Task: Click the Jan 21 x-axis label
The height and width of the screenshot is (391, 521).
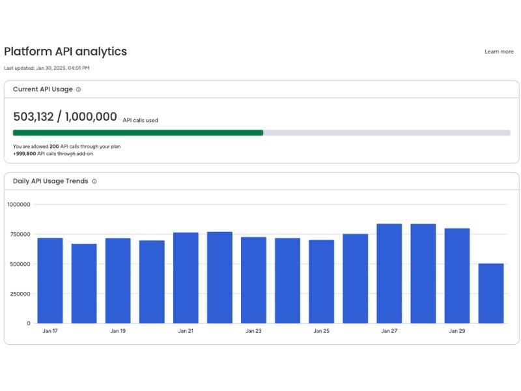Action: (x=186, y=331)
